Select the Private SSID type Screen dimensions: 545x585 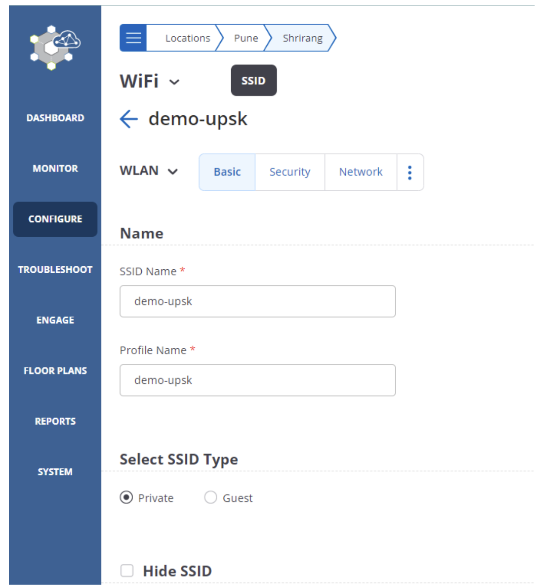pyautogui.click(x=126, y=497)
